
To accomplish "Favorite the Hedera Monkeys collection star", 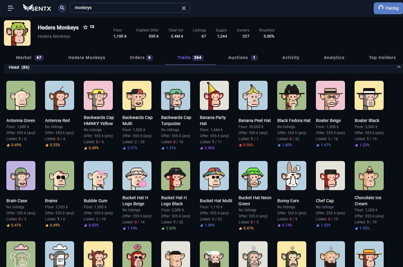I will 85,27.
